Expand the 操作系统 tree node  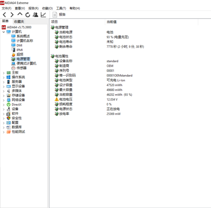pyautogui.click(x=4, y=77)
